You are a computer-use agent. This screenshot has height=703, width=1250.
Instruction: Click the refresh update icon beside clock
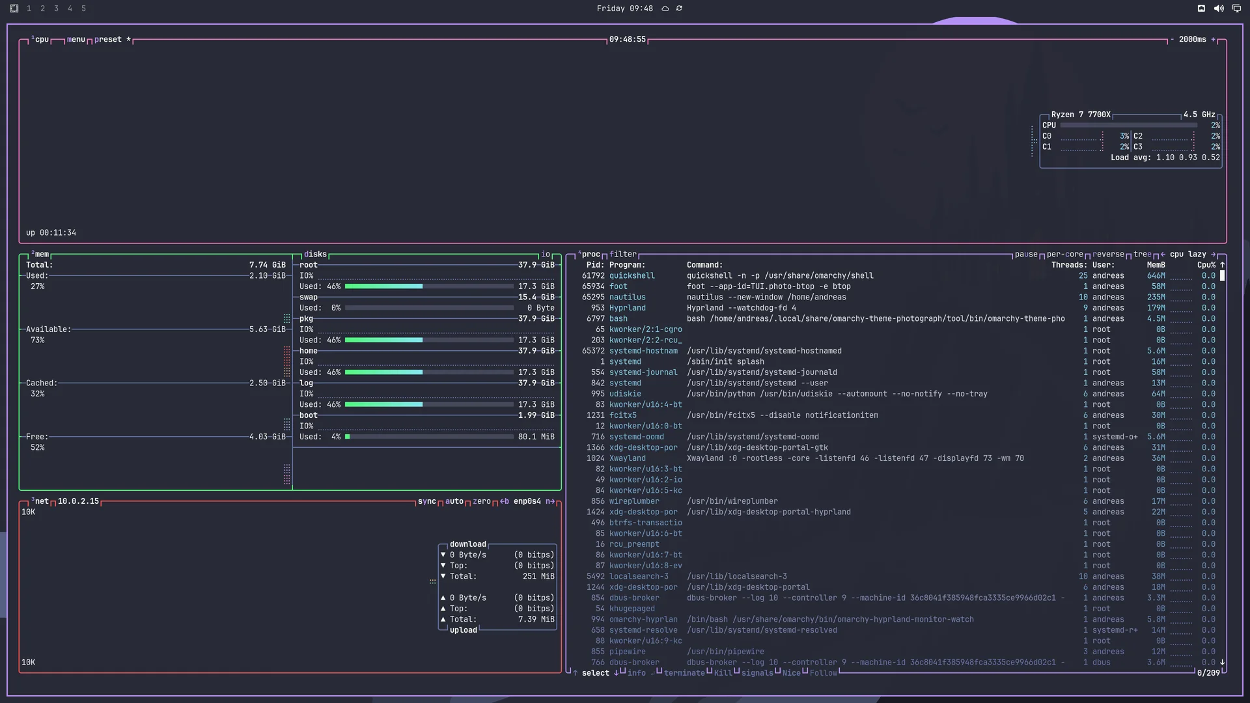(x=679, y=8)
